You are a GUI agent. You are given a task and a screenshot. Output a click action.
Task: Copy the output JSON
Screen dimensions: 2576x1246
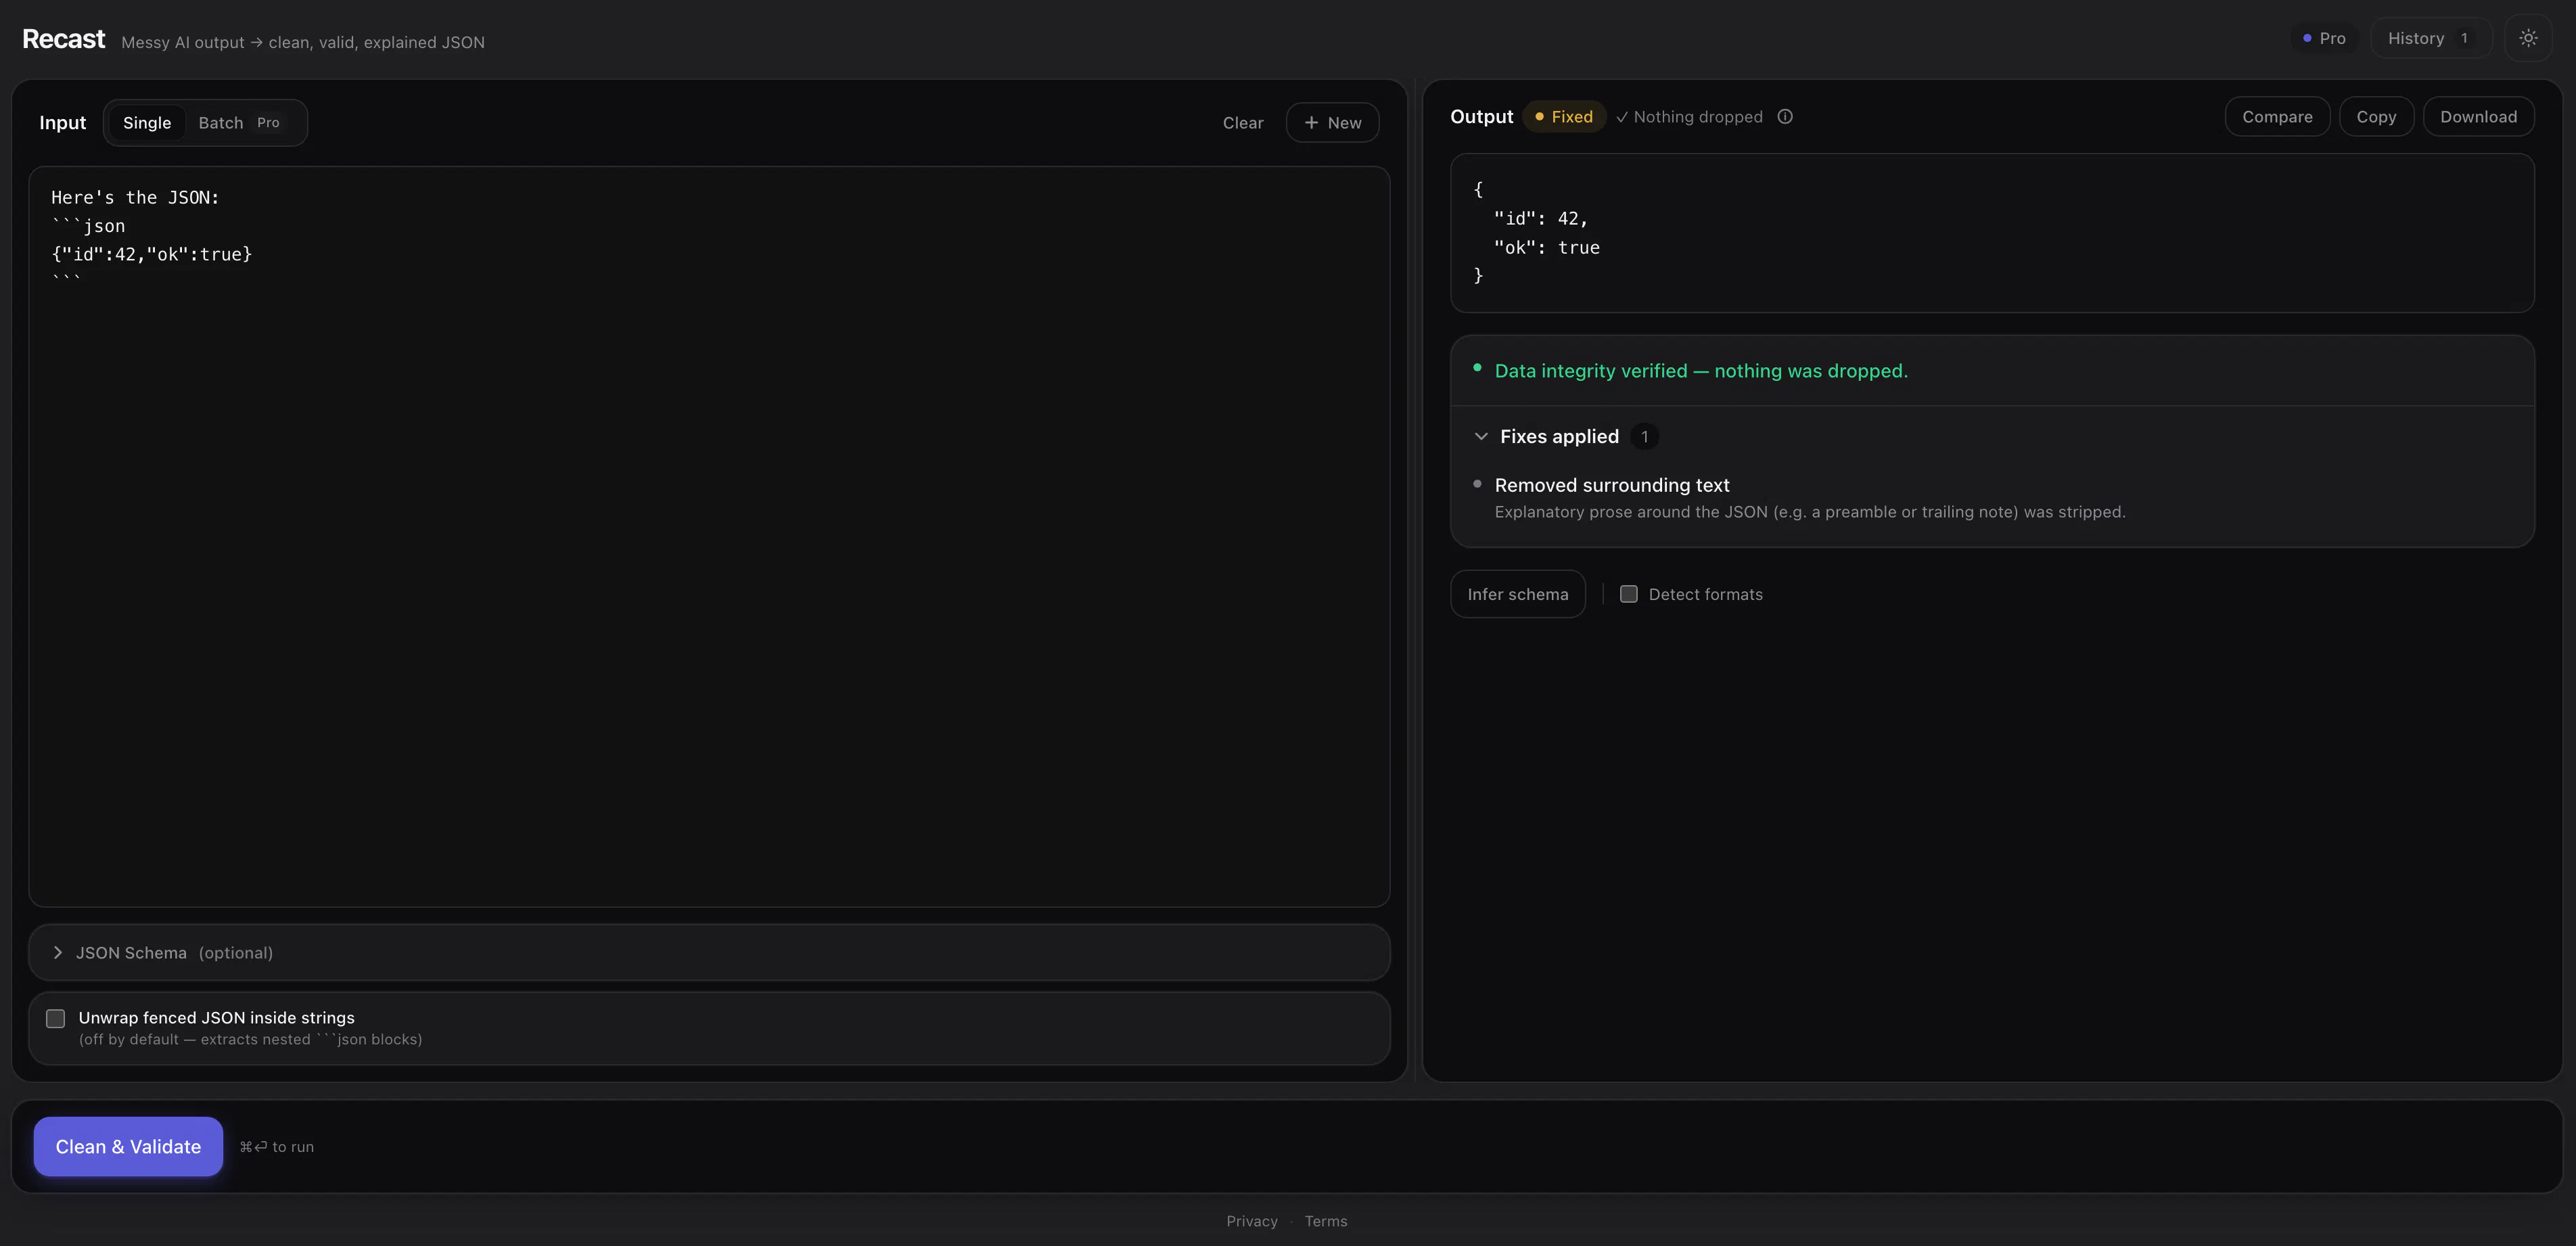pyautogui.click(x=2376, y=117)
